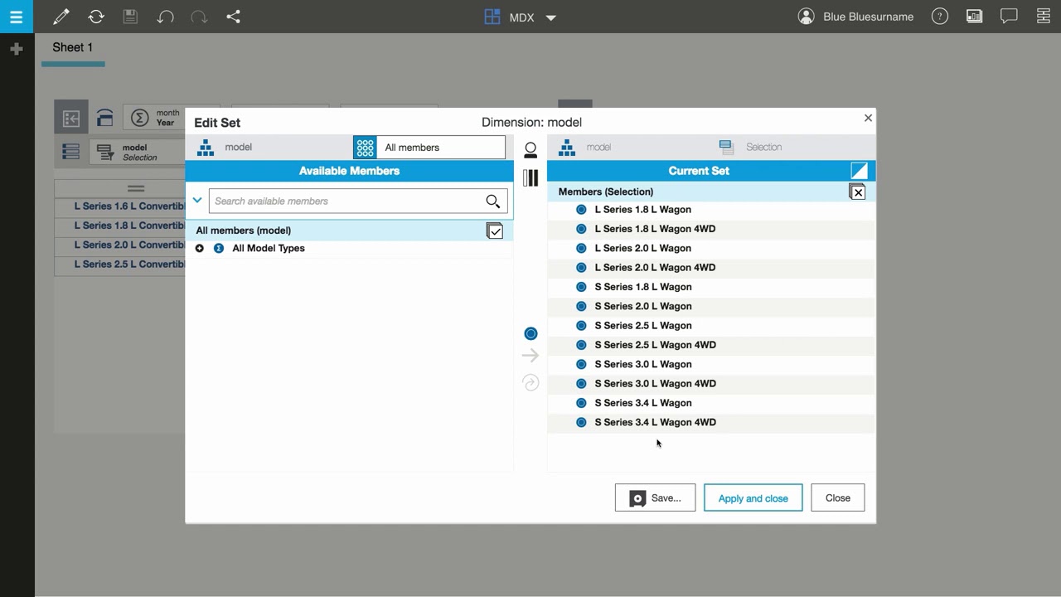Click the column layout icon between panels

coord(530,177)
